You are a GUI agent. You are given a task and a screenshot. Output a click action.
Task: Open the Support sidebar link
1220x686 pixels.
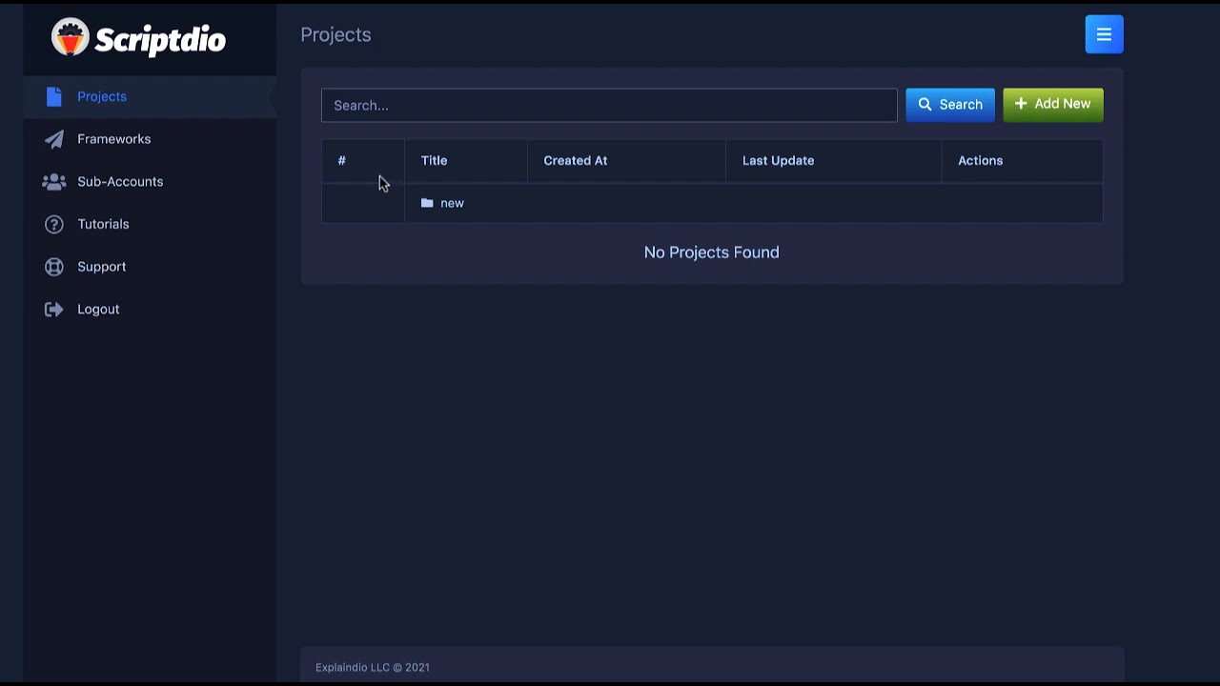point(150,267)
